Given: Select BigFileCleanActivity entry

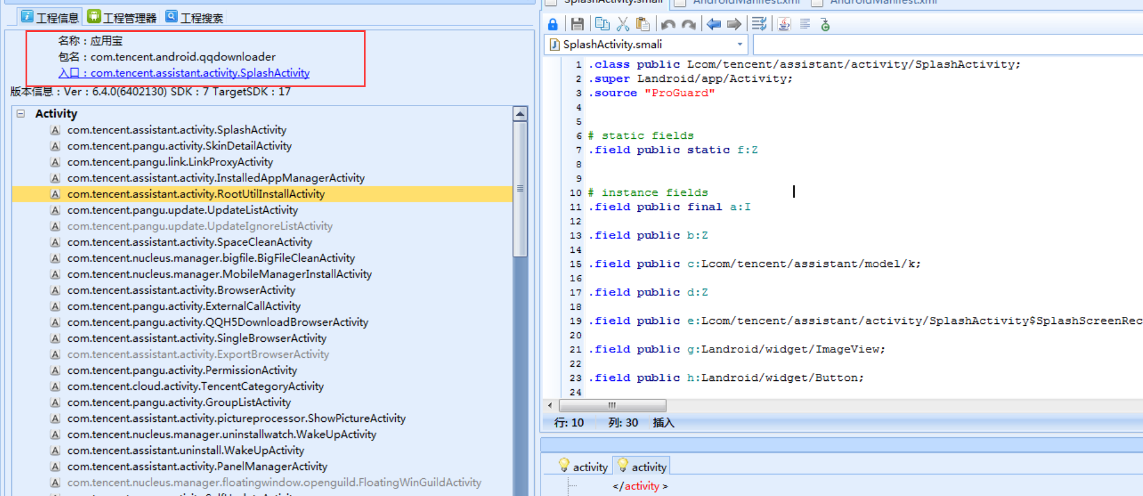Looking at the screenshot, I should click(x=211, y=258).
